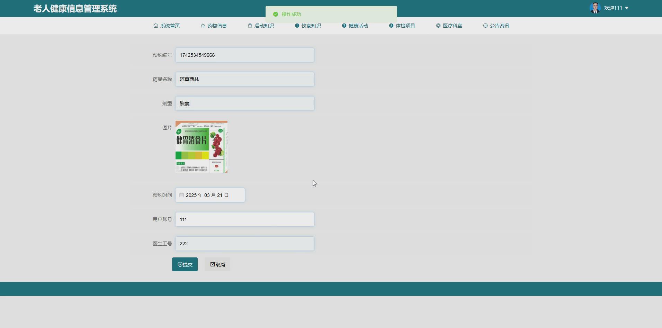Image resolution: width=662 pixels, height=328 pixels.
Task: Cancel with the 取消 button
Action: [217, 264]
